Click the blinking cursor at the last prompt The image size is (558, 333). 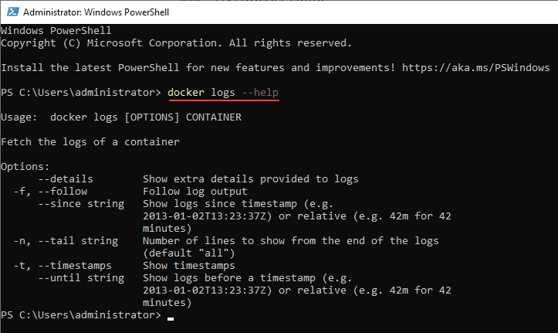(x=171, y=319)
